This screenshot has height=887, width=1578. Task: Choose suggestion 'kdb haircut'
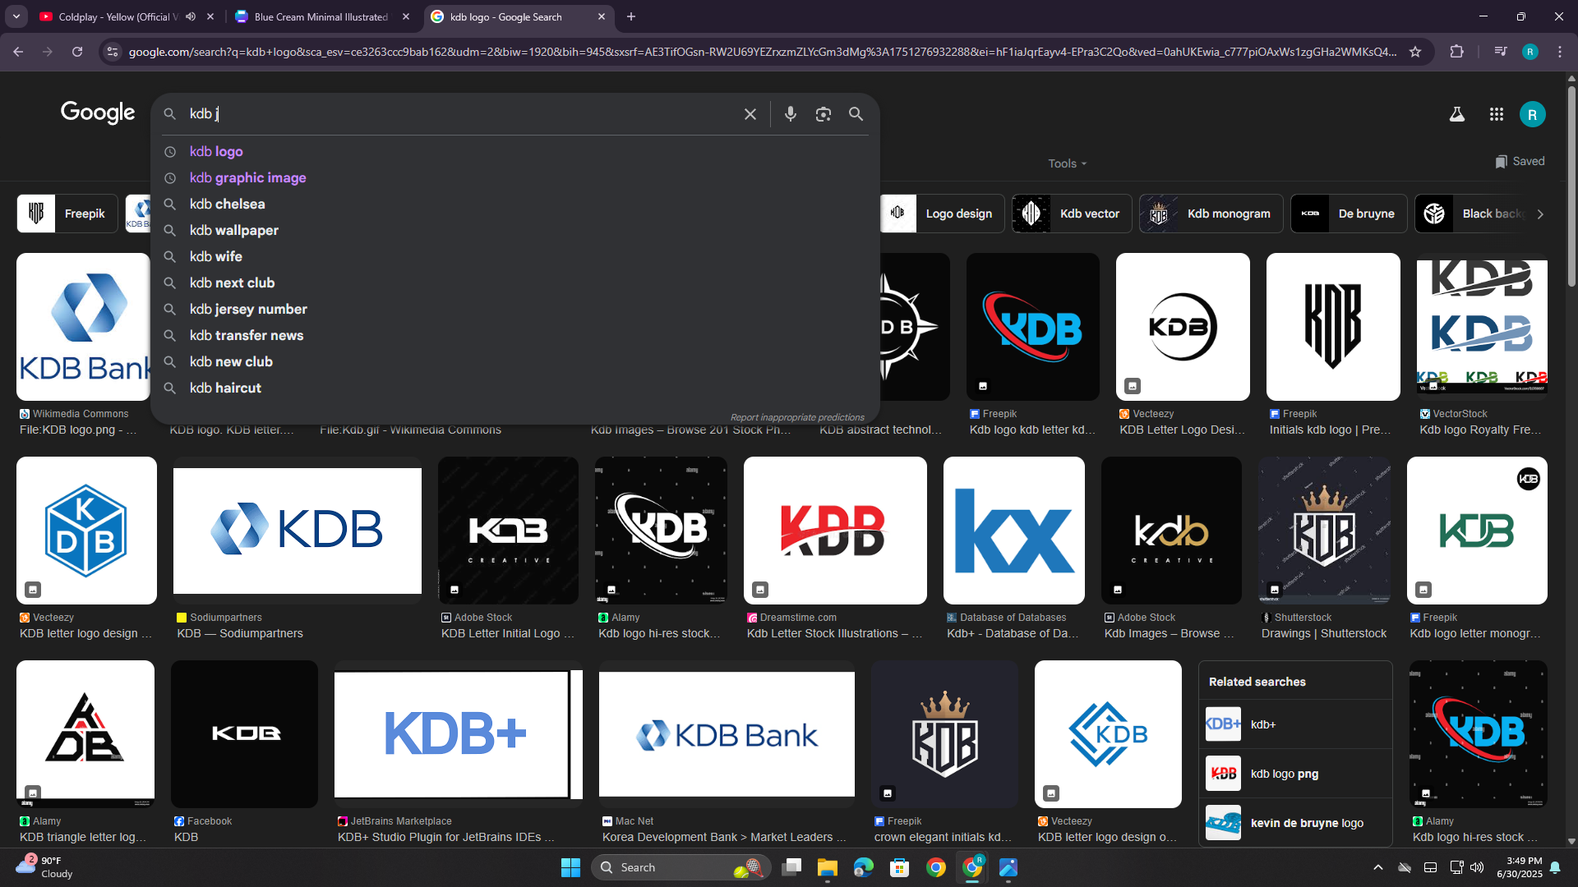tap(514, 388)
